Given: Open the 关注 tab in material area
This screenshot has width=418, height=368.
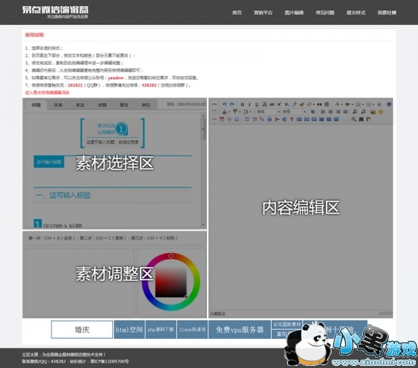Looking at the screenshot, I should tap(80, 105).
